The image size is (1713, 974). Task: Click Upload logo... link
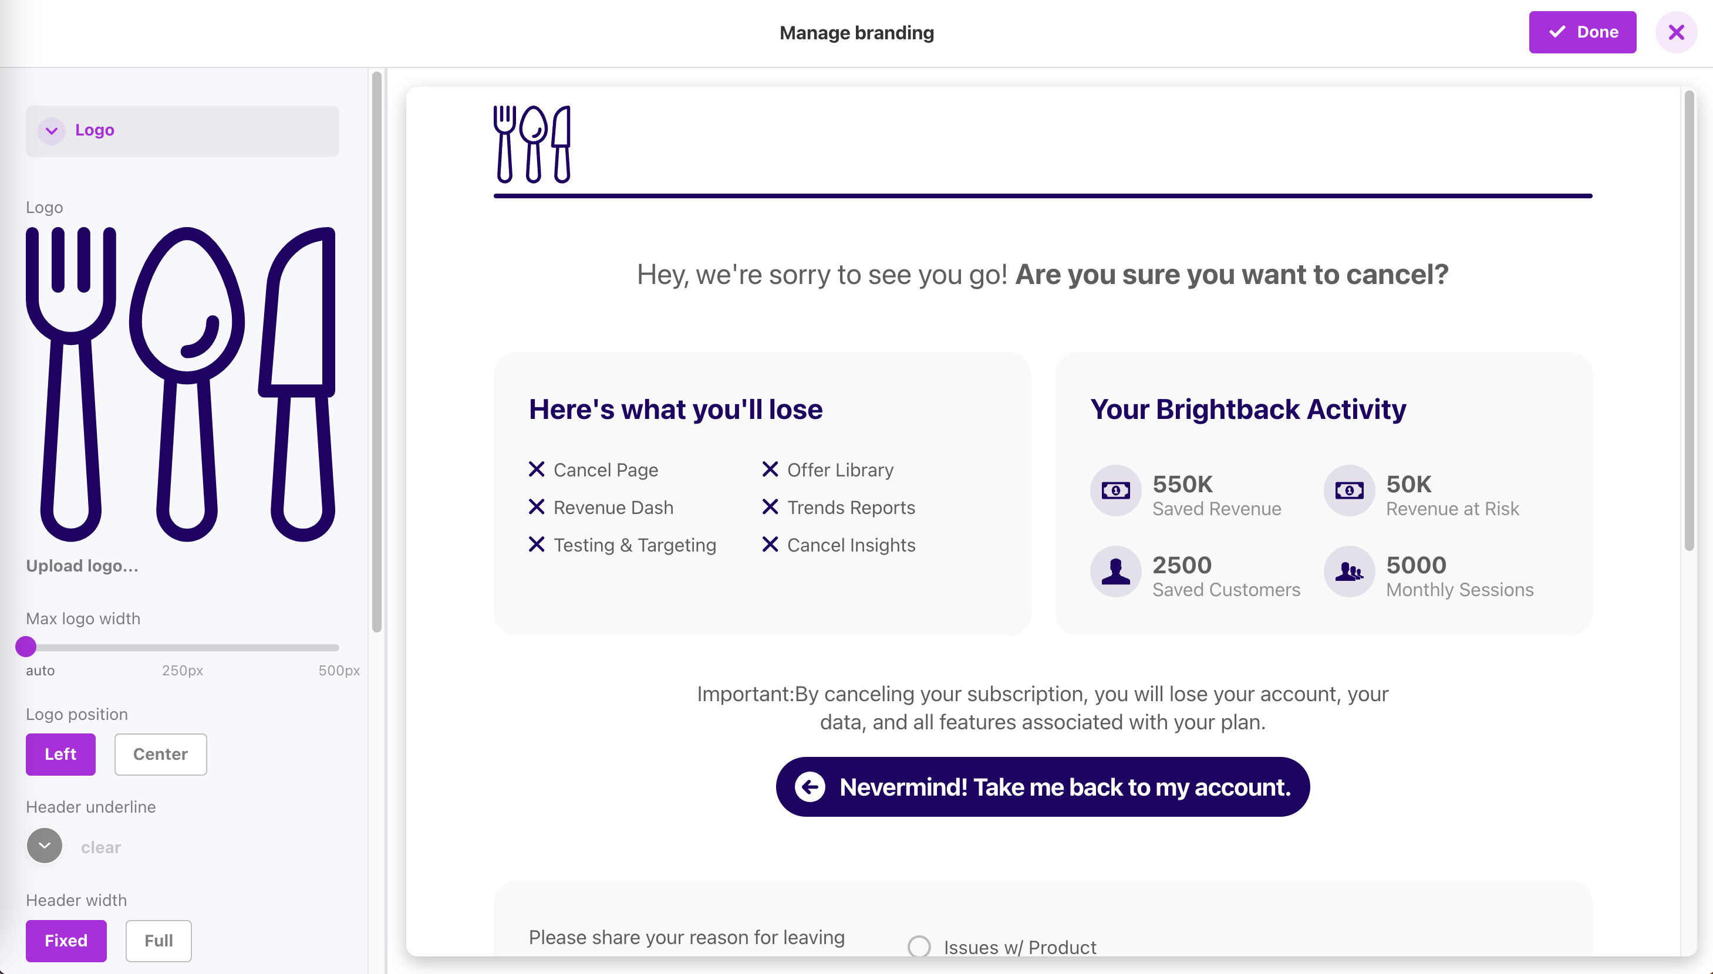82,565
